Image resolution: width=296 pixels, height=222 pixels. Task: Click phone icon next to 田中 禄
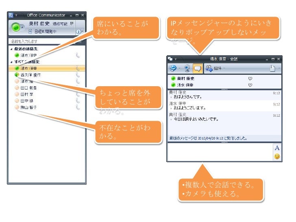[78, 101]
